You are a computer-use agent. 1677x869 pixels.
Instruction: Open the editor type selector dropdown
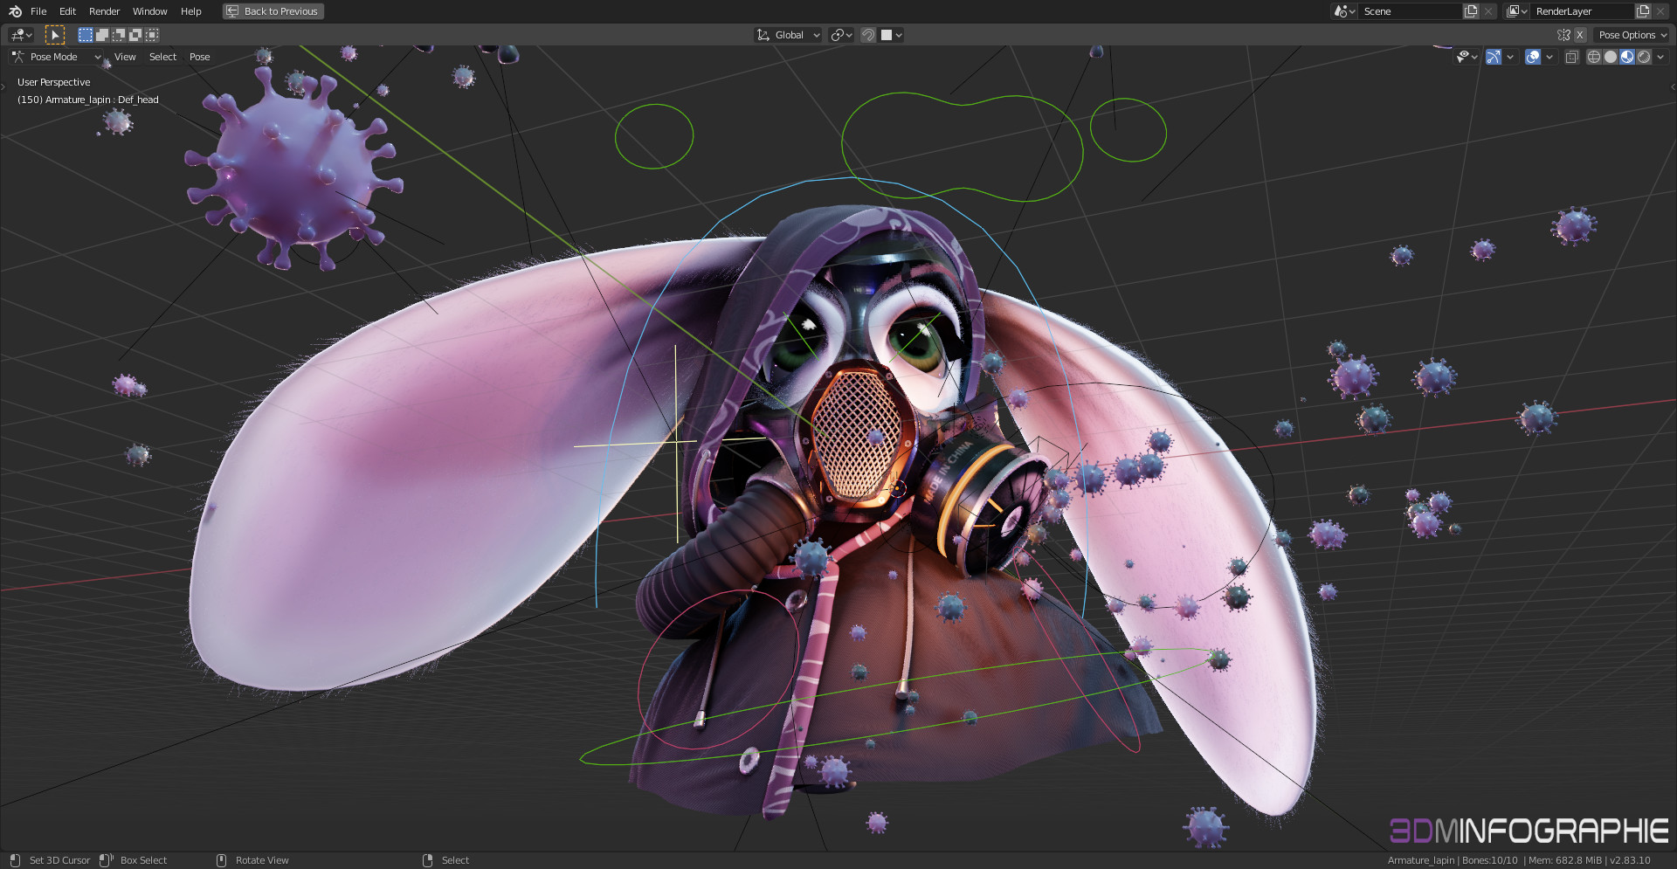point(21,35)
